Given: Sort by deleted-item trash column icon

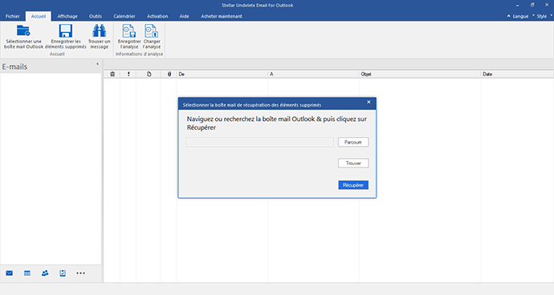Looking at the screenshot, I should (112, 74).
